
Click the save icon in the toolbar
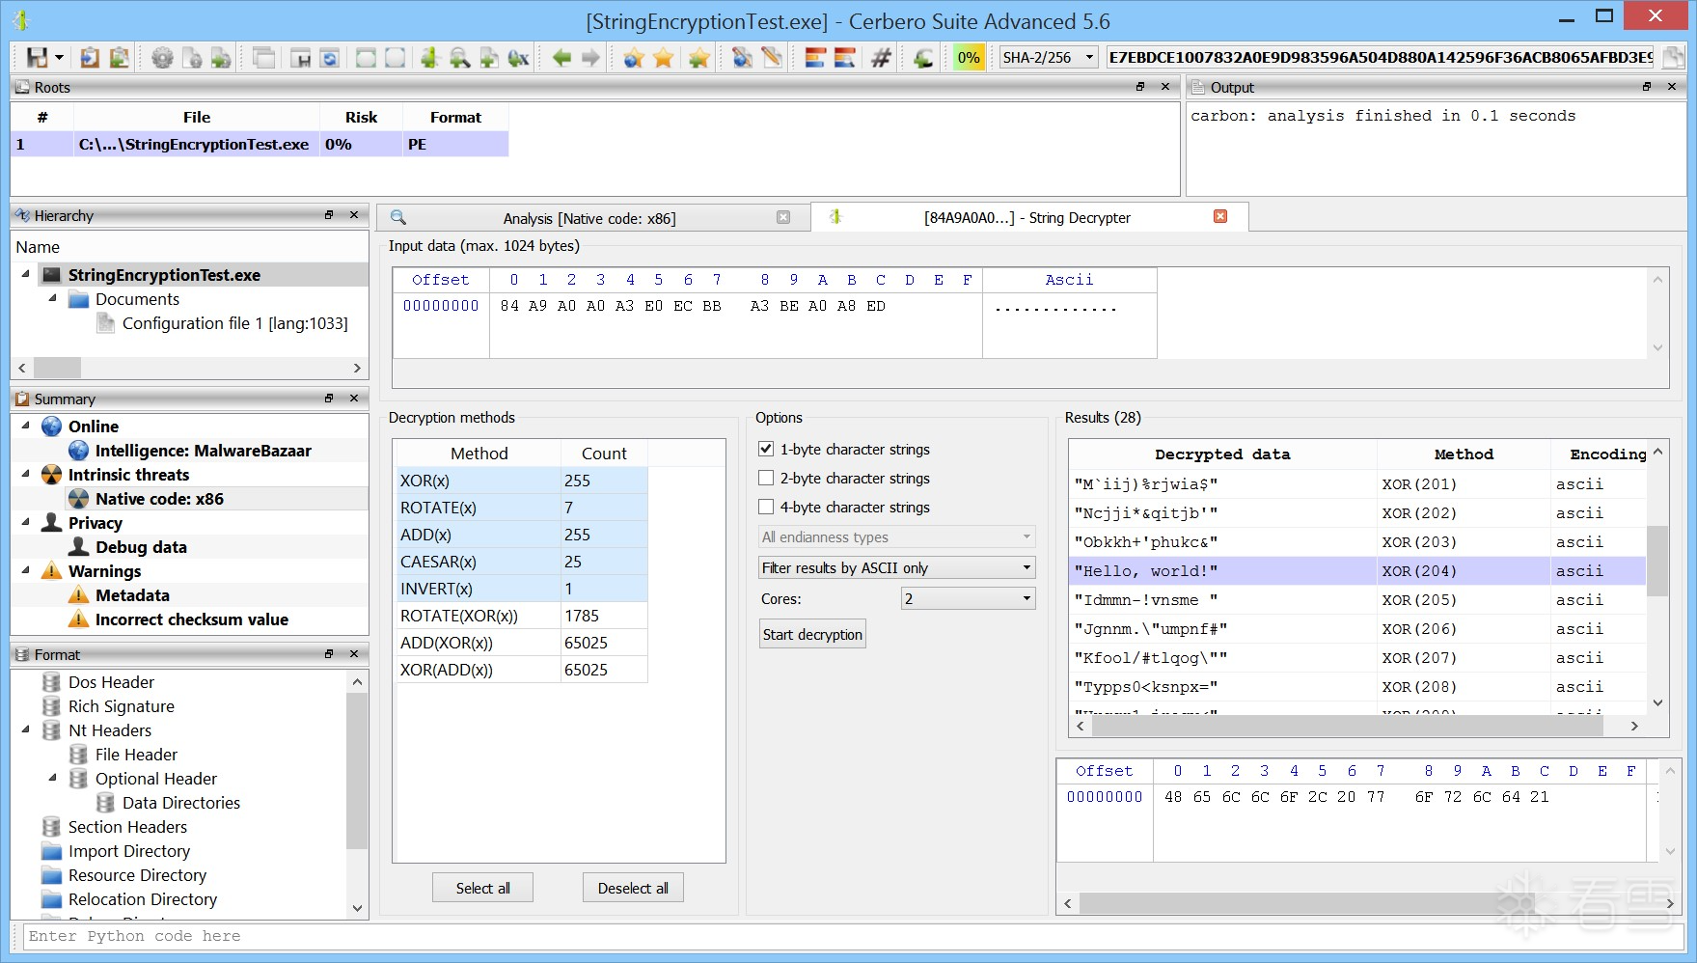37,58
